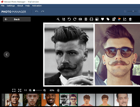The height and width of the screenshot is (107, 140).
Task: Open the Activation menu
Action: (x=37, y=6)
